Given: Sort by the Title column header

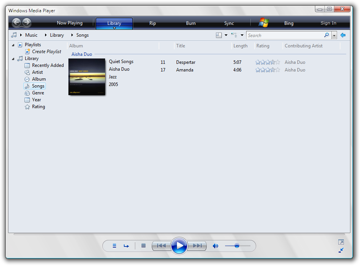Looking at the screenshot, I should point(180,46).
